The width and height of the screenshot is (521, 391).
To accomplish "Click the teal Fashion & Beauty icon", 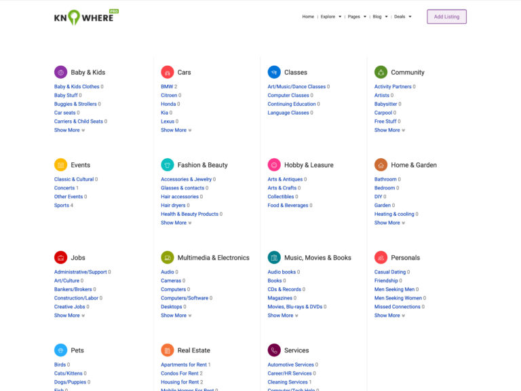I will (167, 165).
